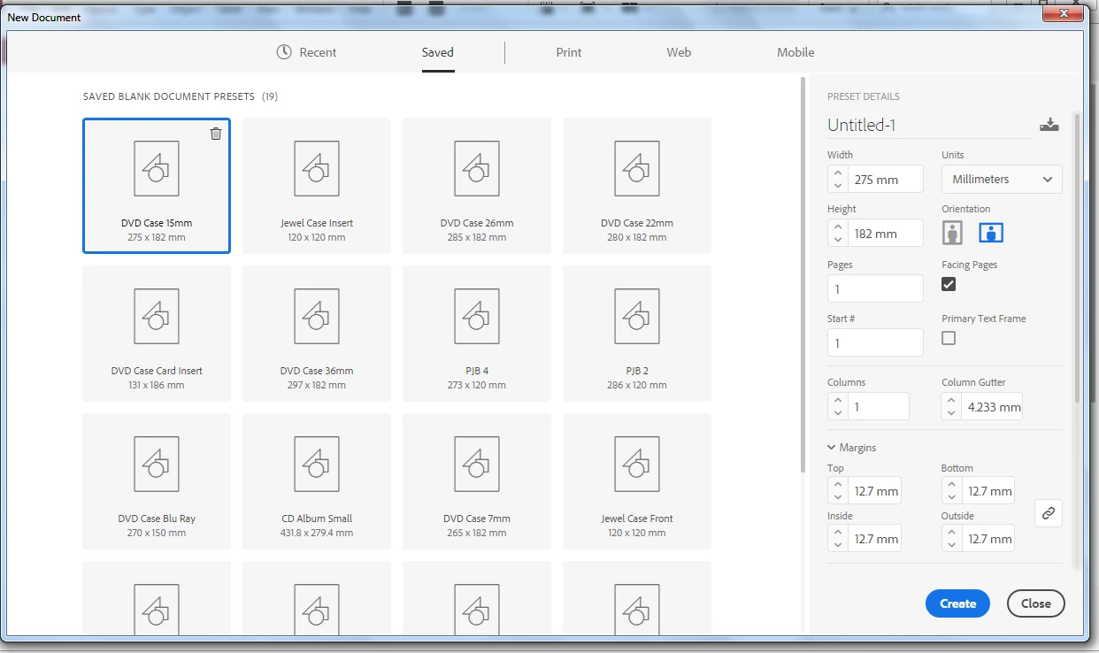Click the Outside margin value field
This screenshot has height=653, width=1099.
point(988,538)
